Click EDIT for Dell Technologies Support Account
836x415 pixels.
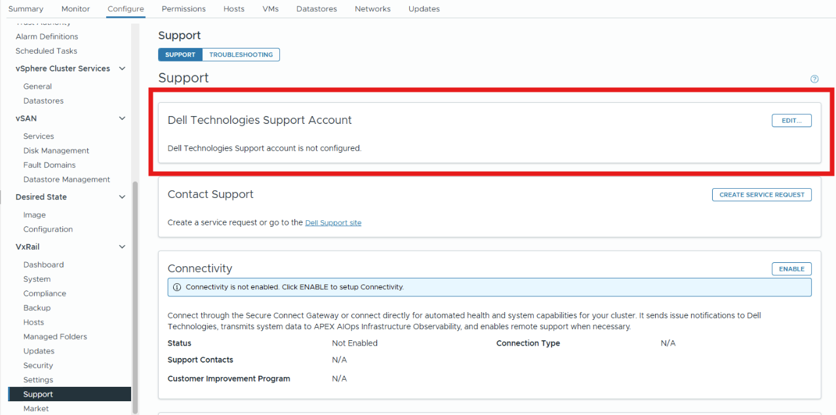791,121
